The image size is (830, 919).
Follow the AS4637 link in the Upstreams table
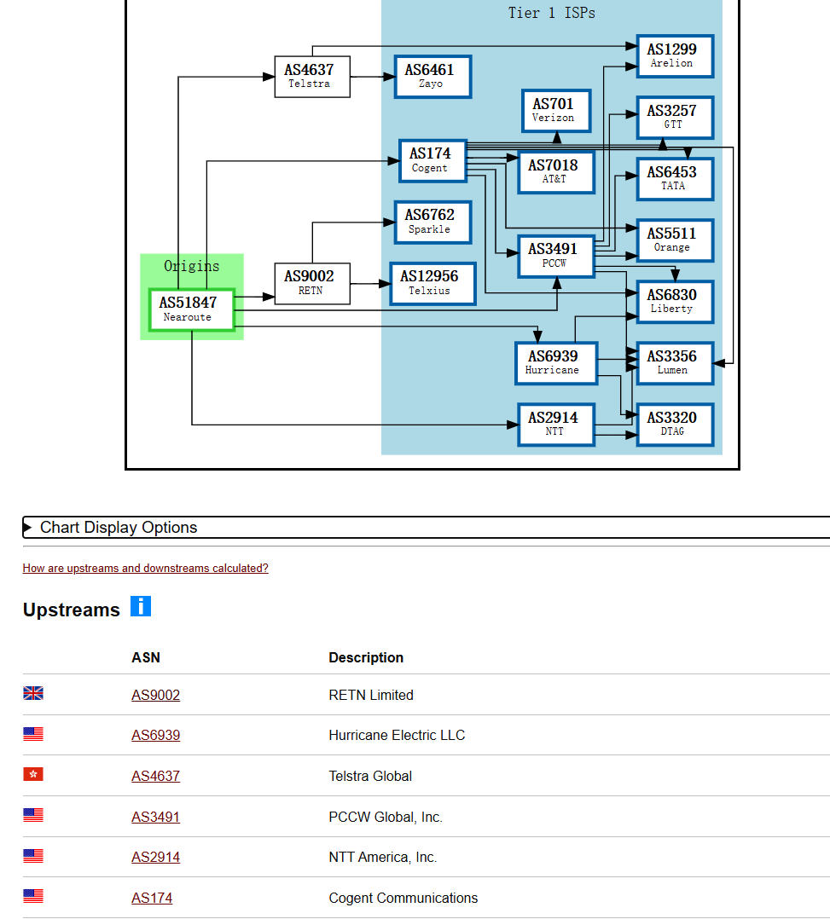pyautogui.click(x=155, y=776)
